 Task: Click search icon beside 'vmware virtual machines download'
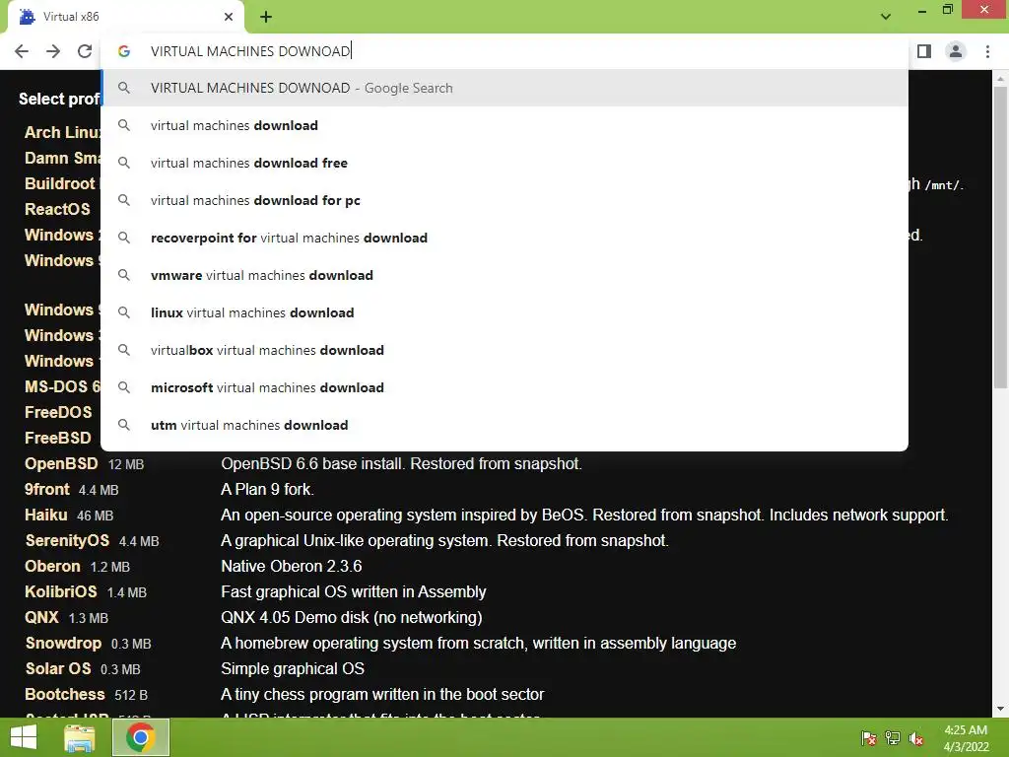tap(124, 275)
